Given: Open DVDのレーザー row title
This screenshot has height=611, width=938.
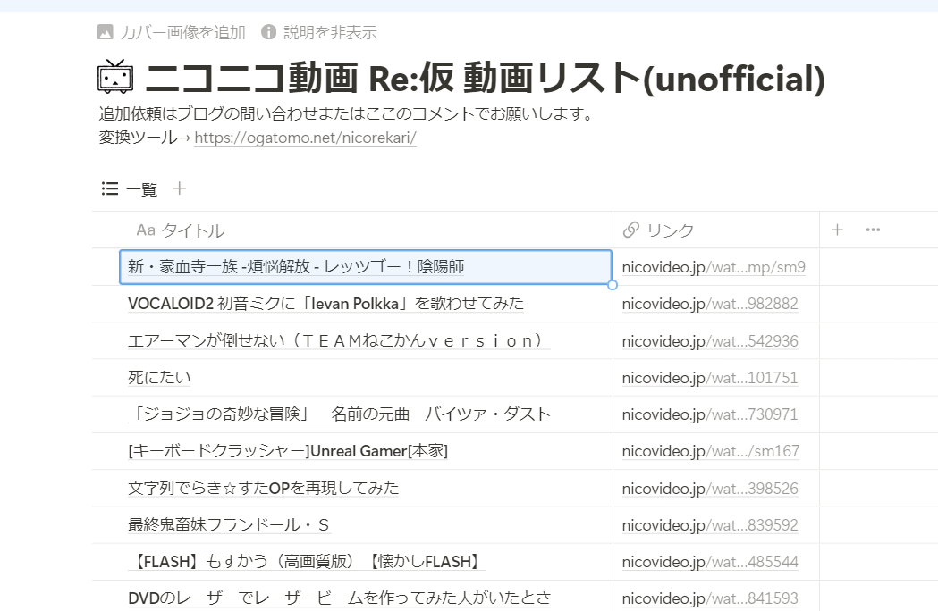Looking at the screenshot, I should [x=339, y=598].
